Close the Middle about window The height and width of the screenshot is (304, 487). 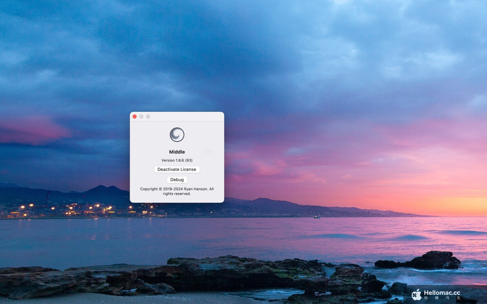coord(134,117)
